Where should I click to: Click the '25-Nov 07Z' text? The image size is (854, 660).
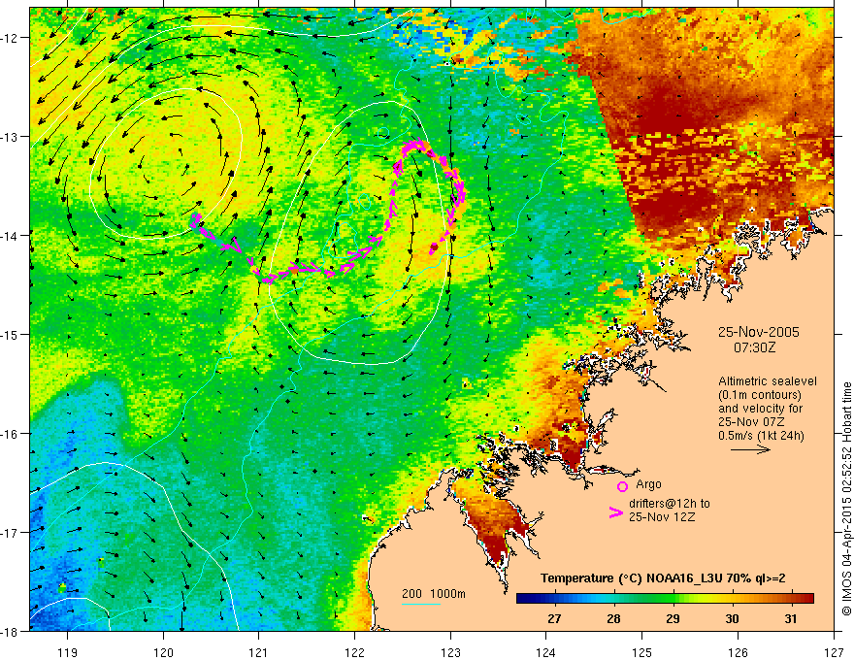click(x=750, y=422)
